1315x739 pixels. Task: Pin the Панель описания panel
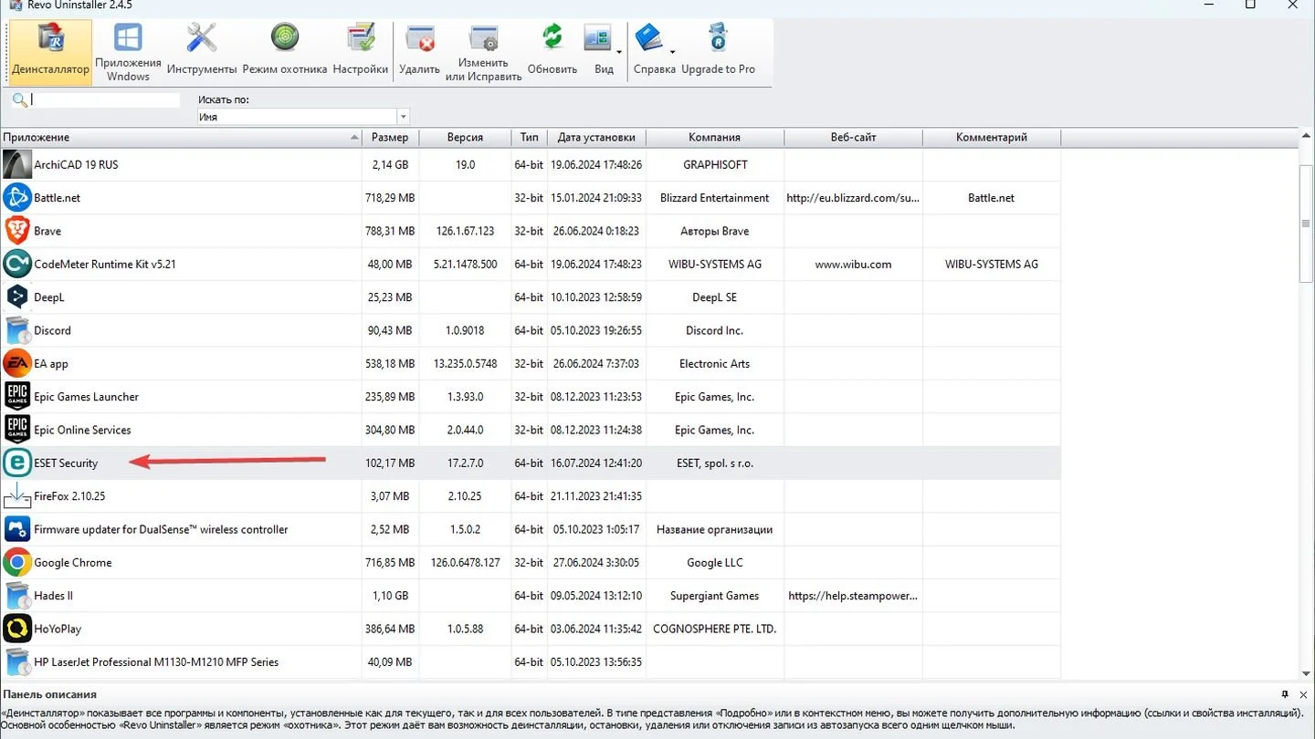(x=1285, y=694)
